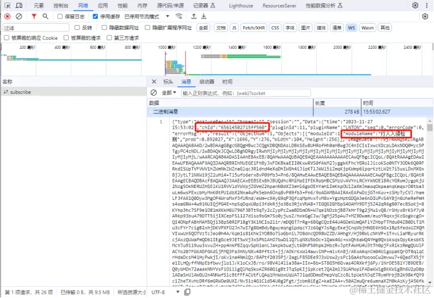This screenshot has width=434, height=298.
Task: Open the Performance tab
Action: (x=123, y=6)
